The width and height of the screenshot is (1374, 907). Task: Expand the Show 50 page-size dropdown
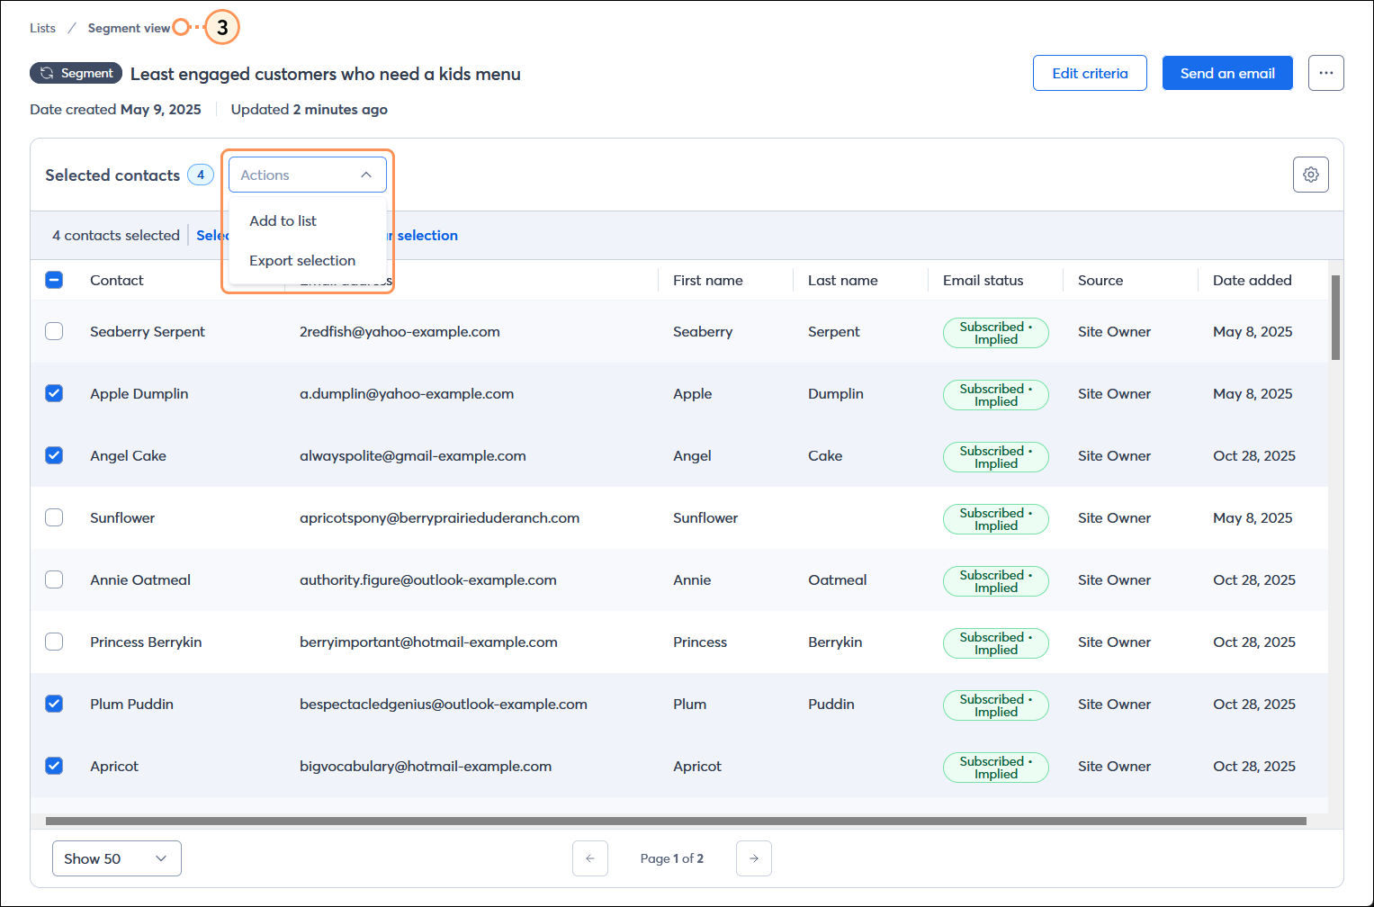(x=116, y=858)
